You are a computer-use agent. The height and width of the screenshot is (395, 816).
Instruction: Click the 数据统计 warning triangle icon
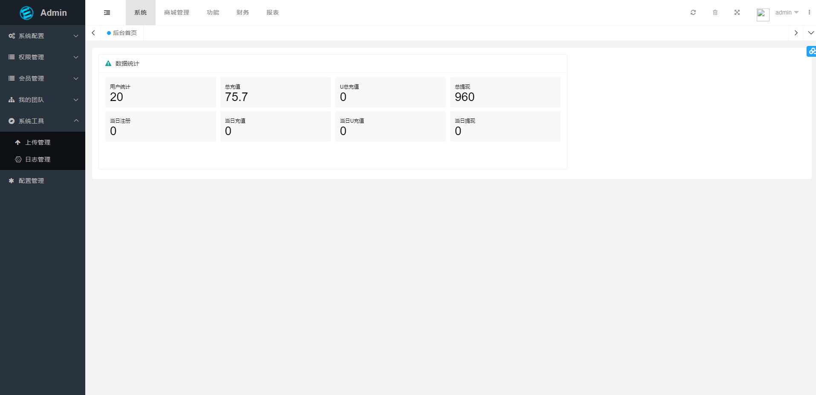(x=108, y=63)
